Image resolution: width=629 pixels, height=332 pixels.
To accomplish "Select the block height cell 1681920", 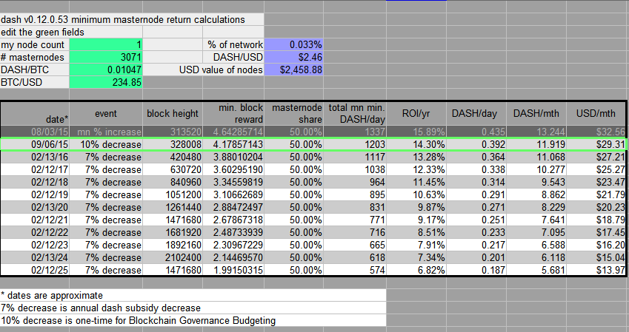I will coord(173,232).
